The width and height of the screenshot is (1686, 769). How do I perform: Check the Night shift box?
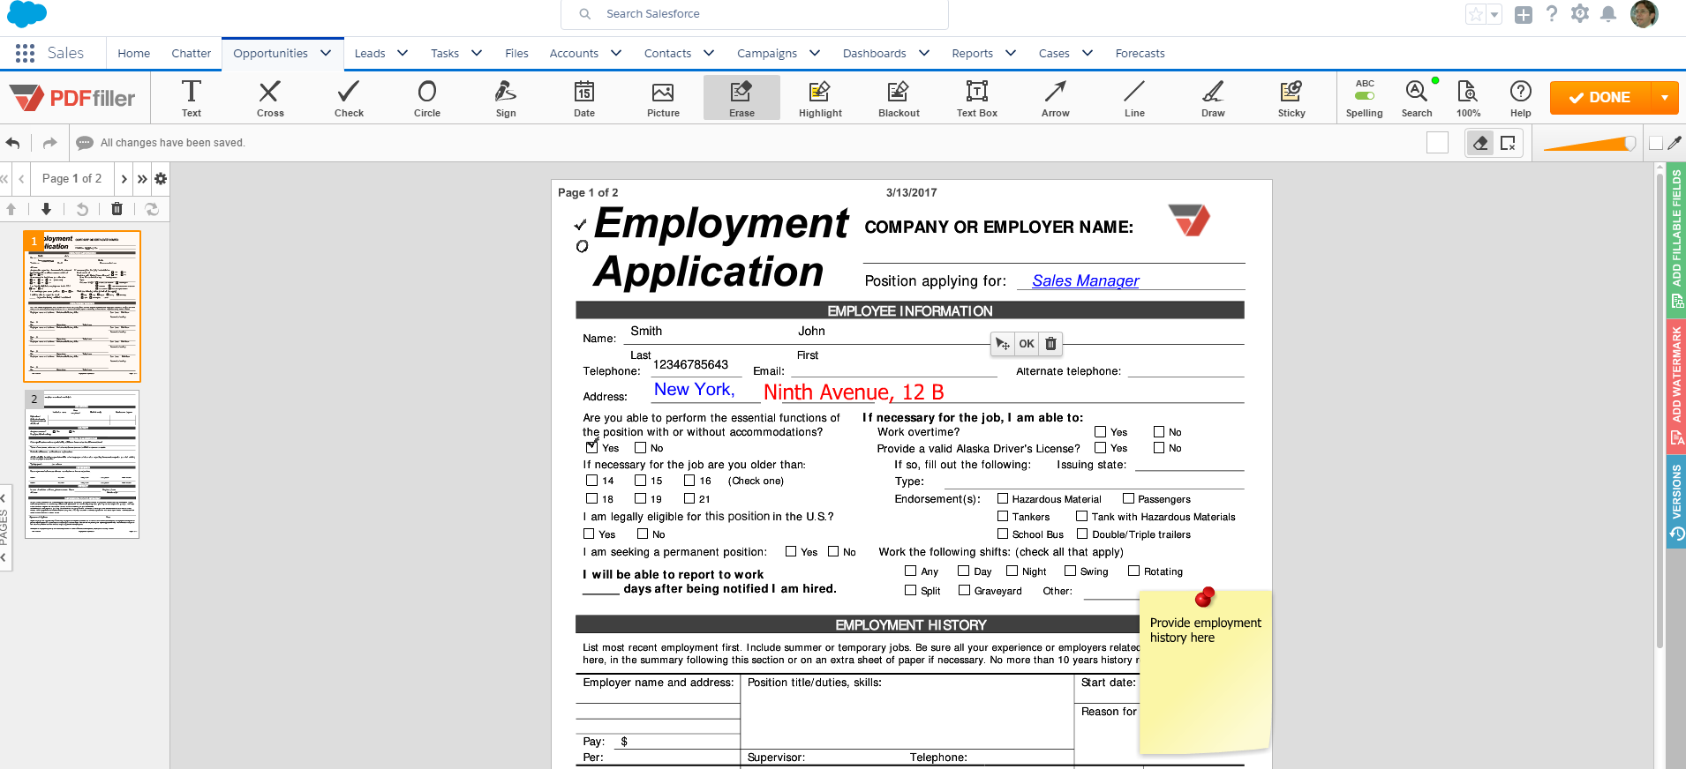pyautogui.click(x=1012, y=571)
